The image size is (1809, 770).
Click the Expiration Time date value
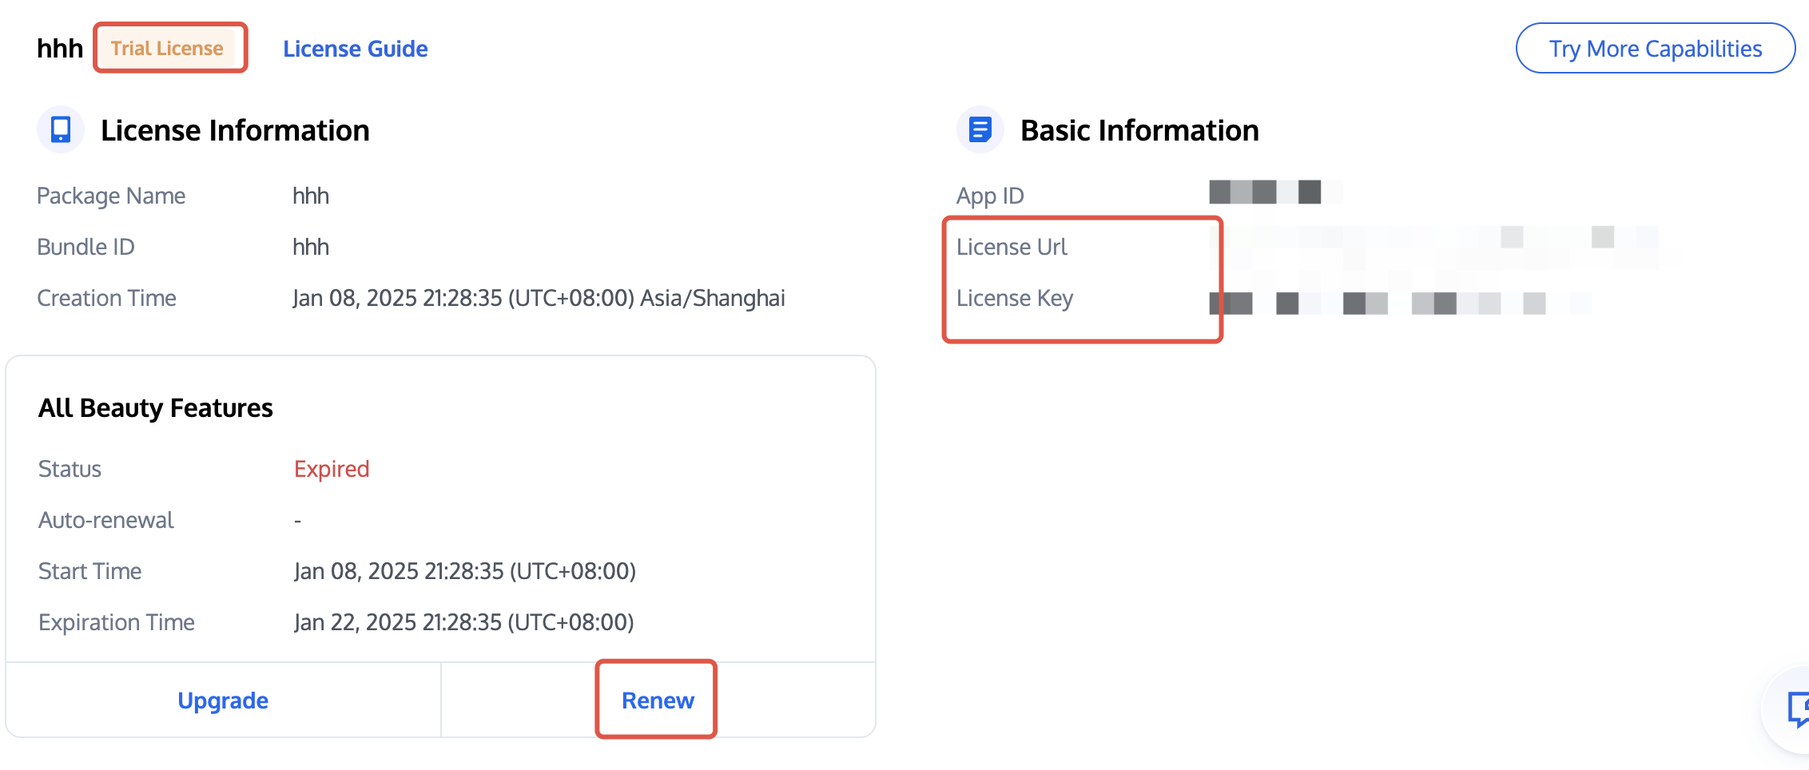pos(463,622)
